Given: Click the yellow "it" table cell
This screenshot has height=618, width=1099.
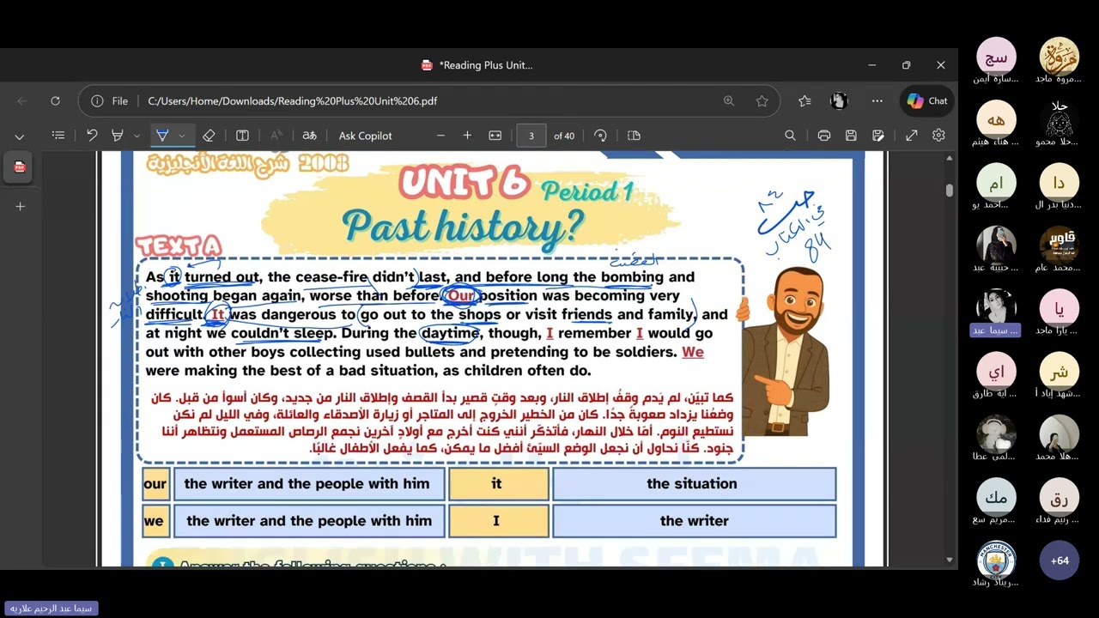Looking at the screenshot, I should pos(498,484).
